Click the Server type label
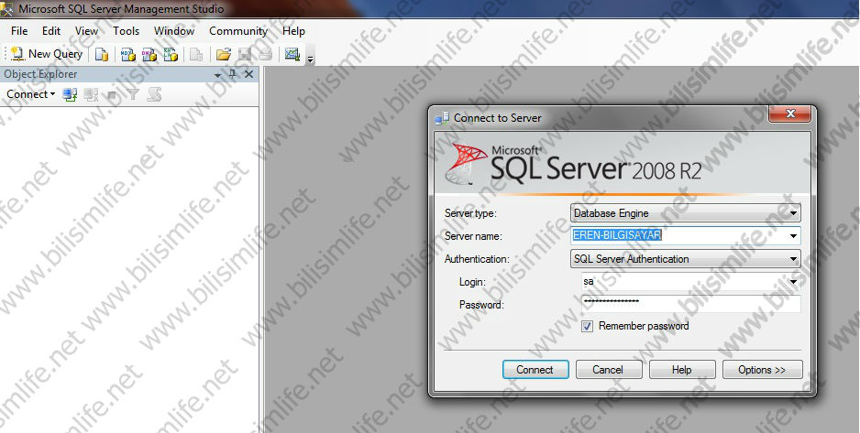Screen dimensions: 860x433 click(470, 213)
